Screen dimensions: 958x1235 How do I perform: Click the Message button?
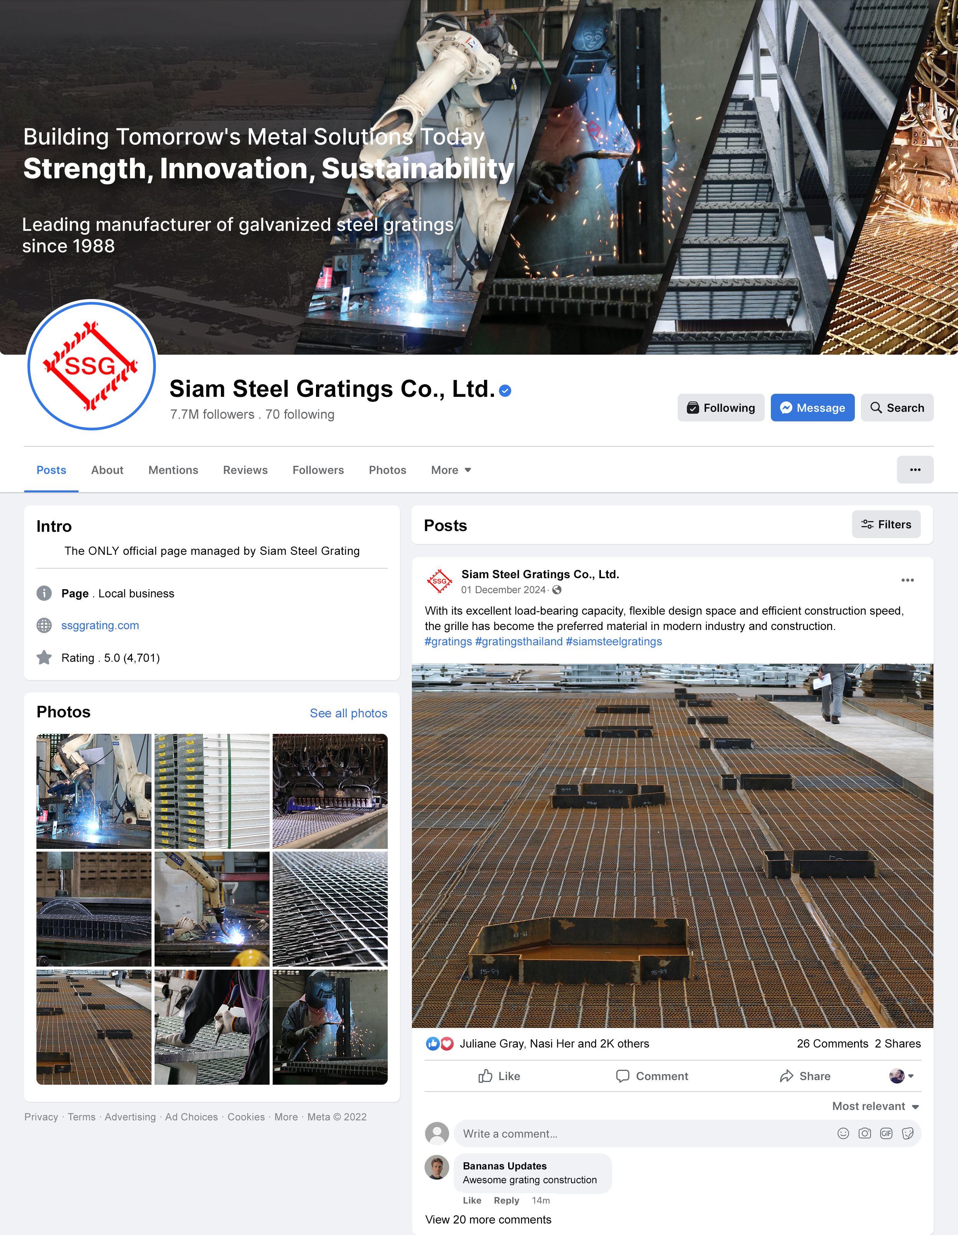click(x=813, y=408)
